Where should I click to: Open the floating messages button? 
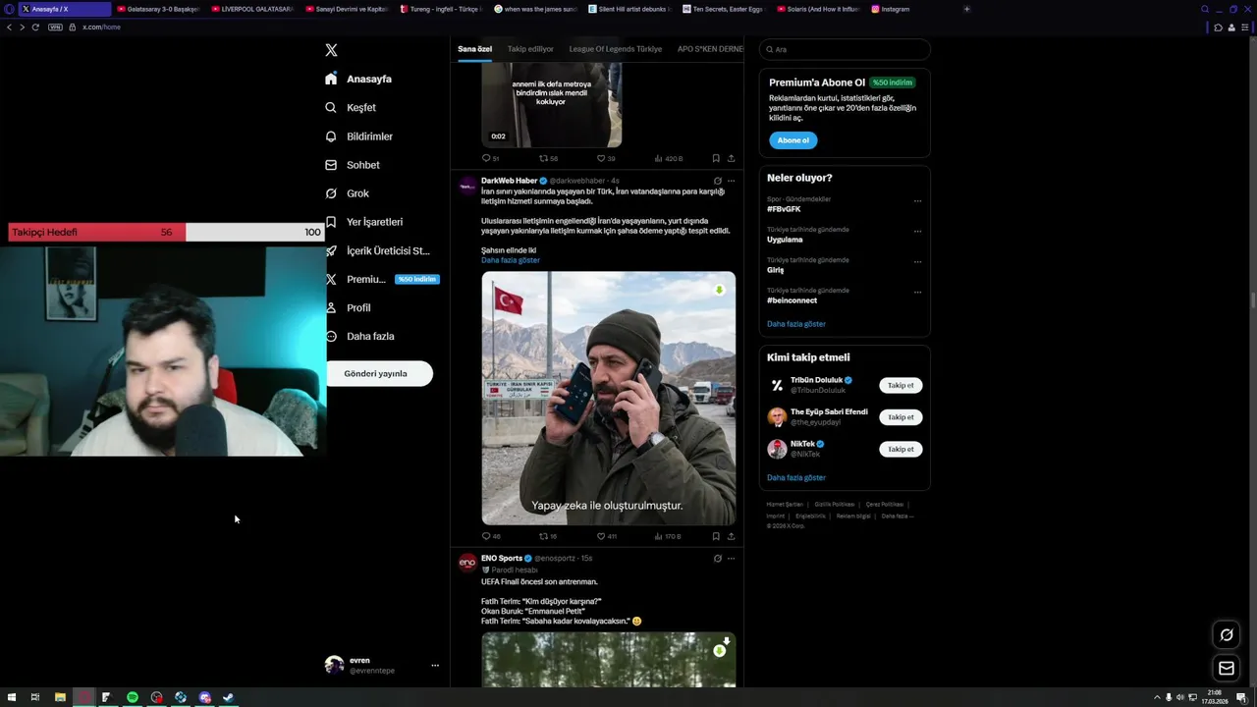coord(1227,669)
